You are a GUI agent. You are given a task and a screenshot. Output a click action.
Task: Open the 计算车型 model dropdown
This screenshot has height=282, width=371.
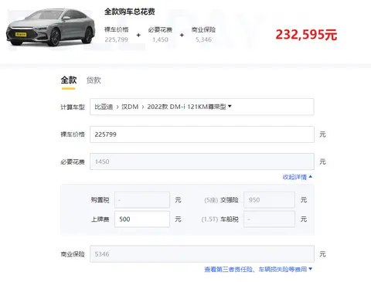[202, 107]
